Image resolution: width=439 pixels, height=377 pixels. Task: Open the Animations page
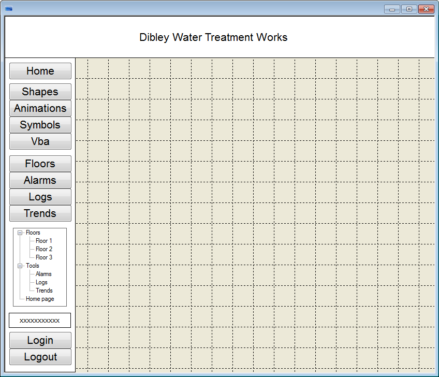click(40, 108)
